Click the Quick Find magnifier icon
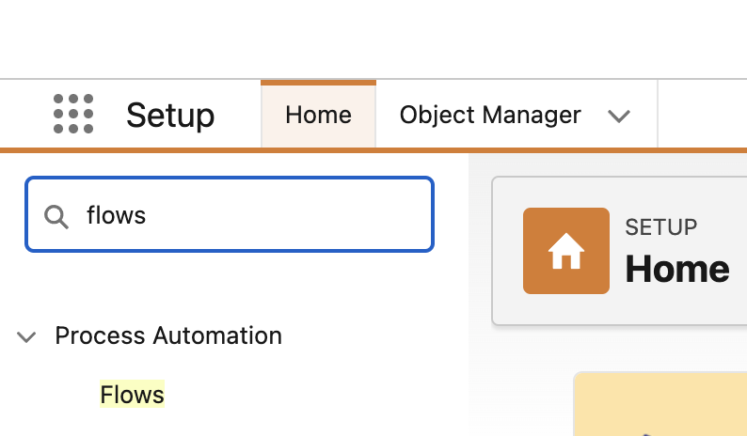747x436 pixels. (x=56, y=216)
